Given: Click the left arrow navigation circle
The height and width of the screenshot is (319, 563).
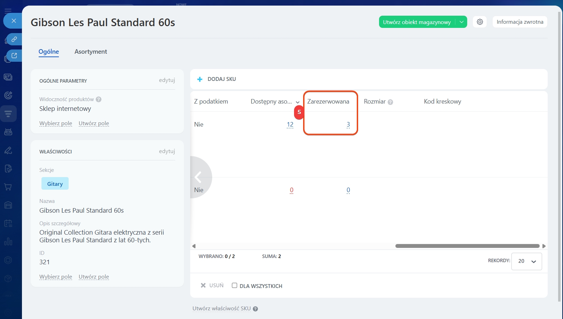Looking at the screenshot, I should pyautogui.click(x=199, y=177).
